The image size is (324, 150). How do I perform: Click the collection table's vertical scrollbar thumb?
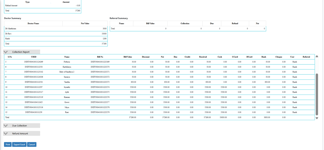(317, 94)
